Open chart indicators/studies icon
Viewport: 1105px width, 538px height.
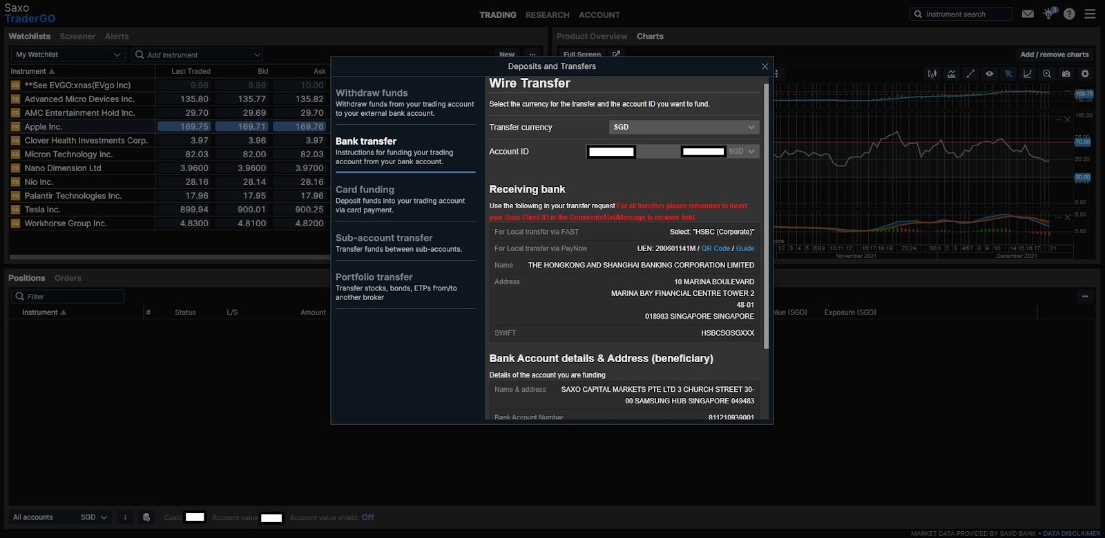[x=952, y=74]
